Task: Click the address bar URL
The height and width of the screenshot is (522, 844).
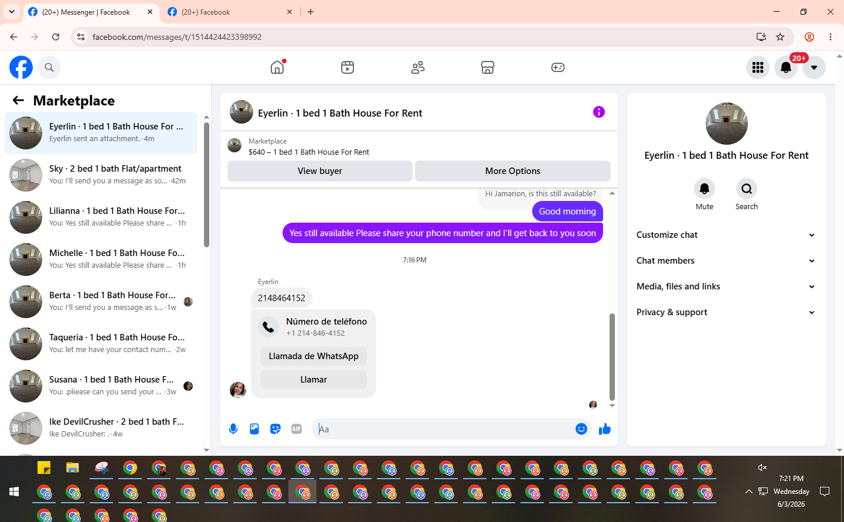Action: point(177,37)
